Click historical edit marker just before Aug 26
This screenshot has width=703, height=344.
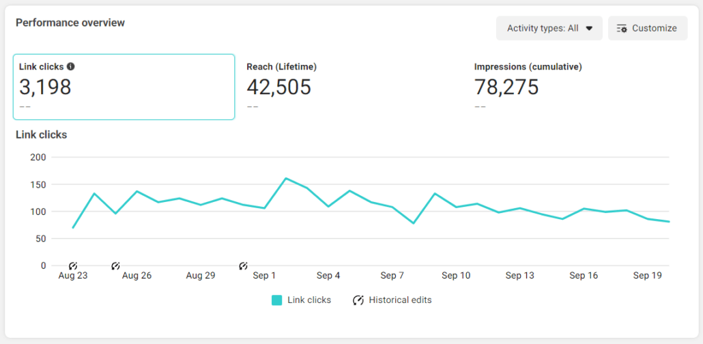115,266
